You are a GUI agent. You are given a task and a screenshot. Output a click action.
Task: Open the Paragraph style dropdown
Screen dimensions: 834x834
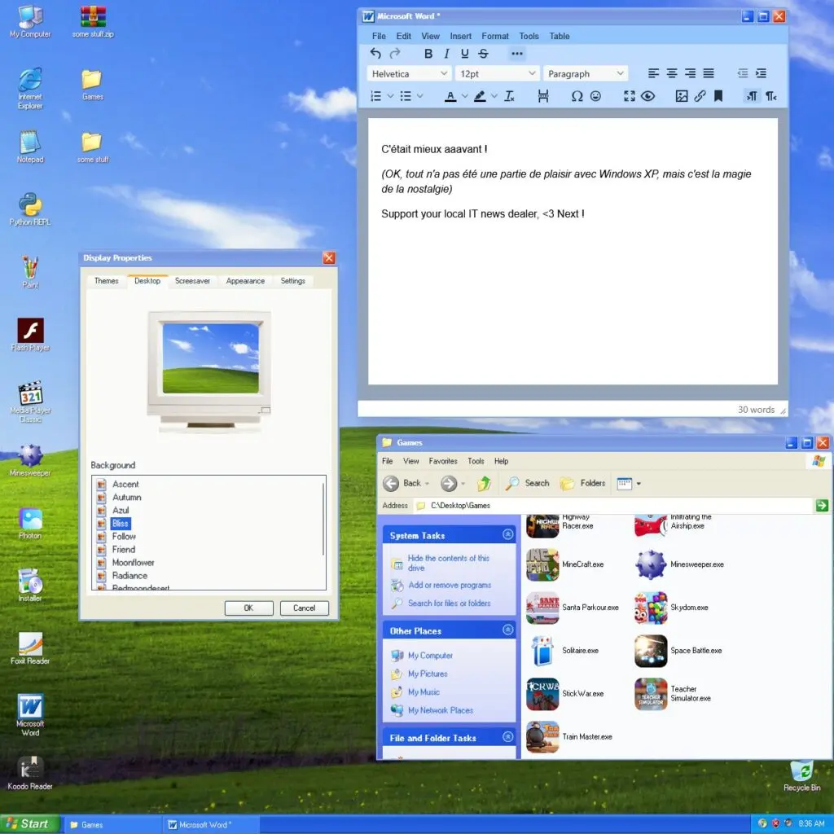click(x=586, y=73)
